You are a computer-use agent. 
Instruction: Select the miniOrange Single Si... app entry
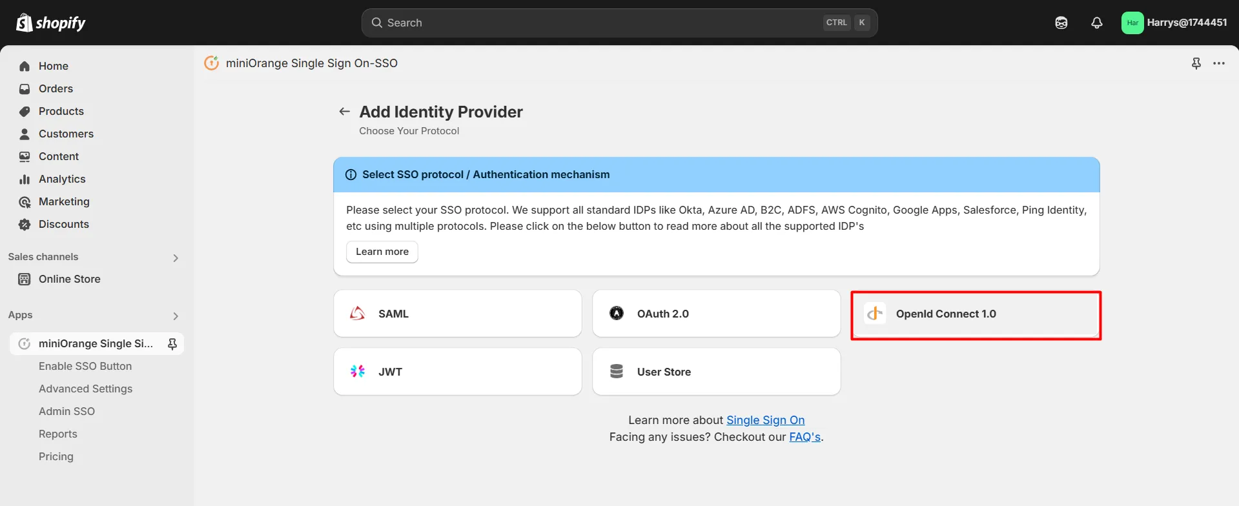(x=97, y=343)
